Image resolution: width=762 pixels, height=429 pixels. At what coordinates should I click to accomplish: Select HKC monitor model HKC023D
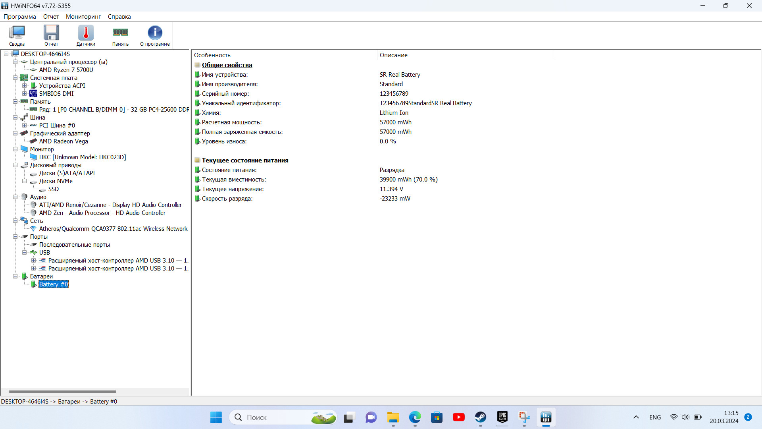point(83,157)
